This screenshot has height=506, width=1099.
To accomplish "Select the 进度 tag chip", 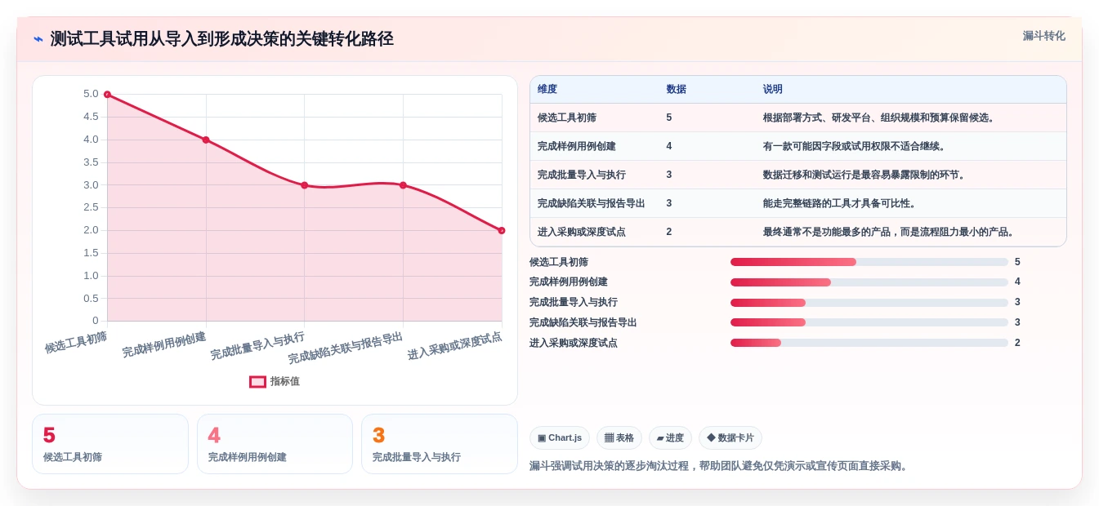I will [670, 438].
